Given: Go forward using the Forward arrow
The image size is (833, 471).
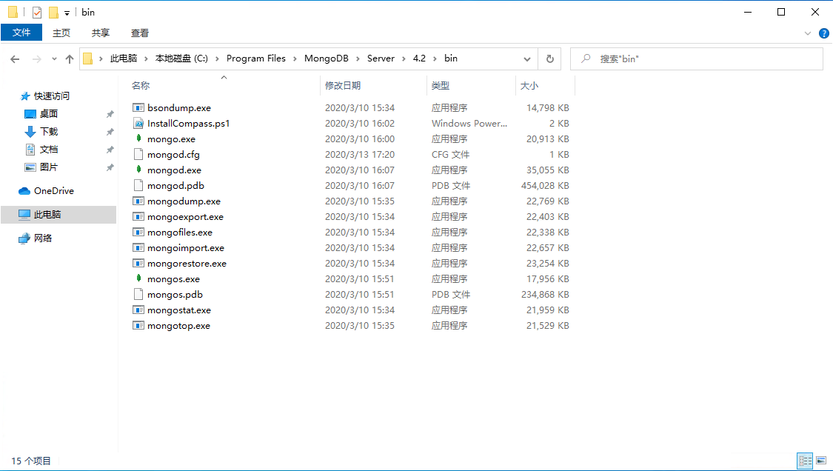Looking at the screenshot, I should 37,59.
